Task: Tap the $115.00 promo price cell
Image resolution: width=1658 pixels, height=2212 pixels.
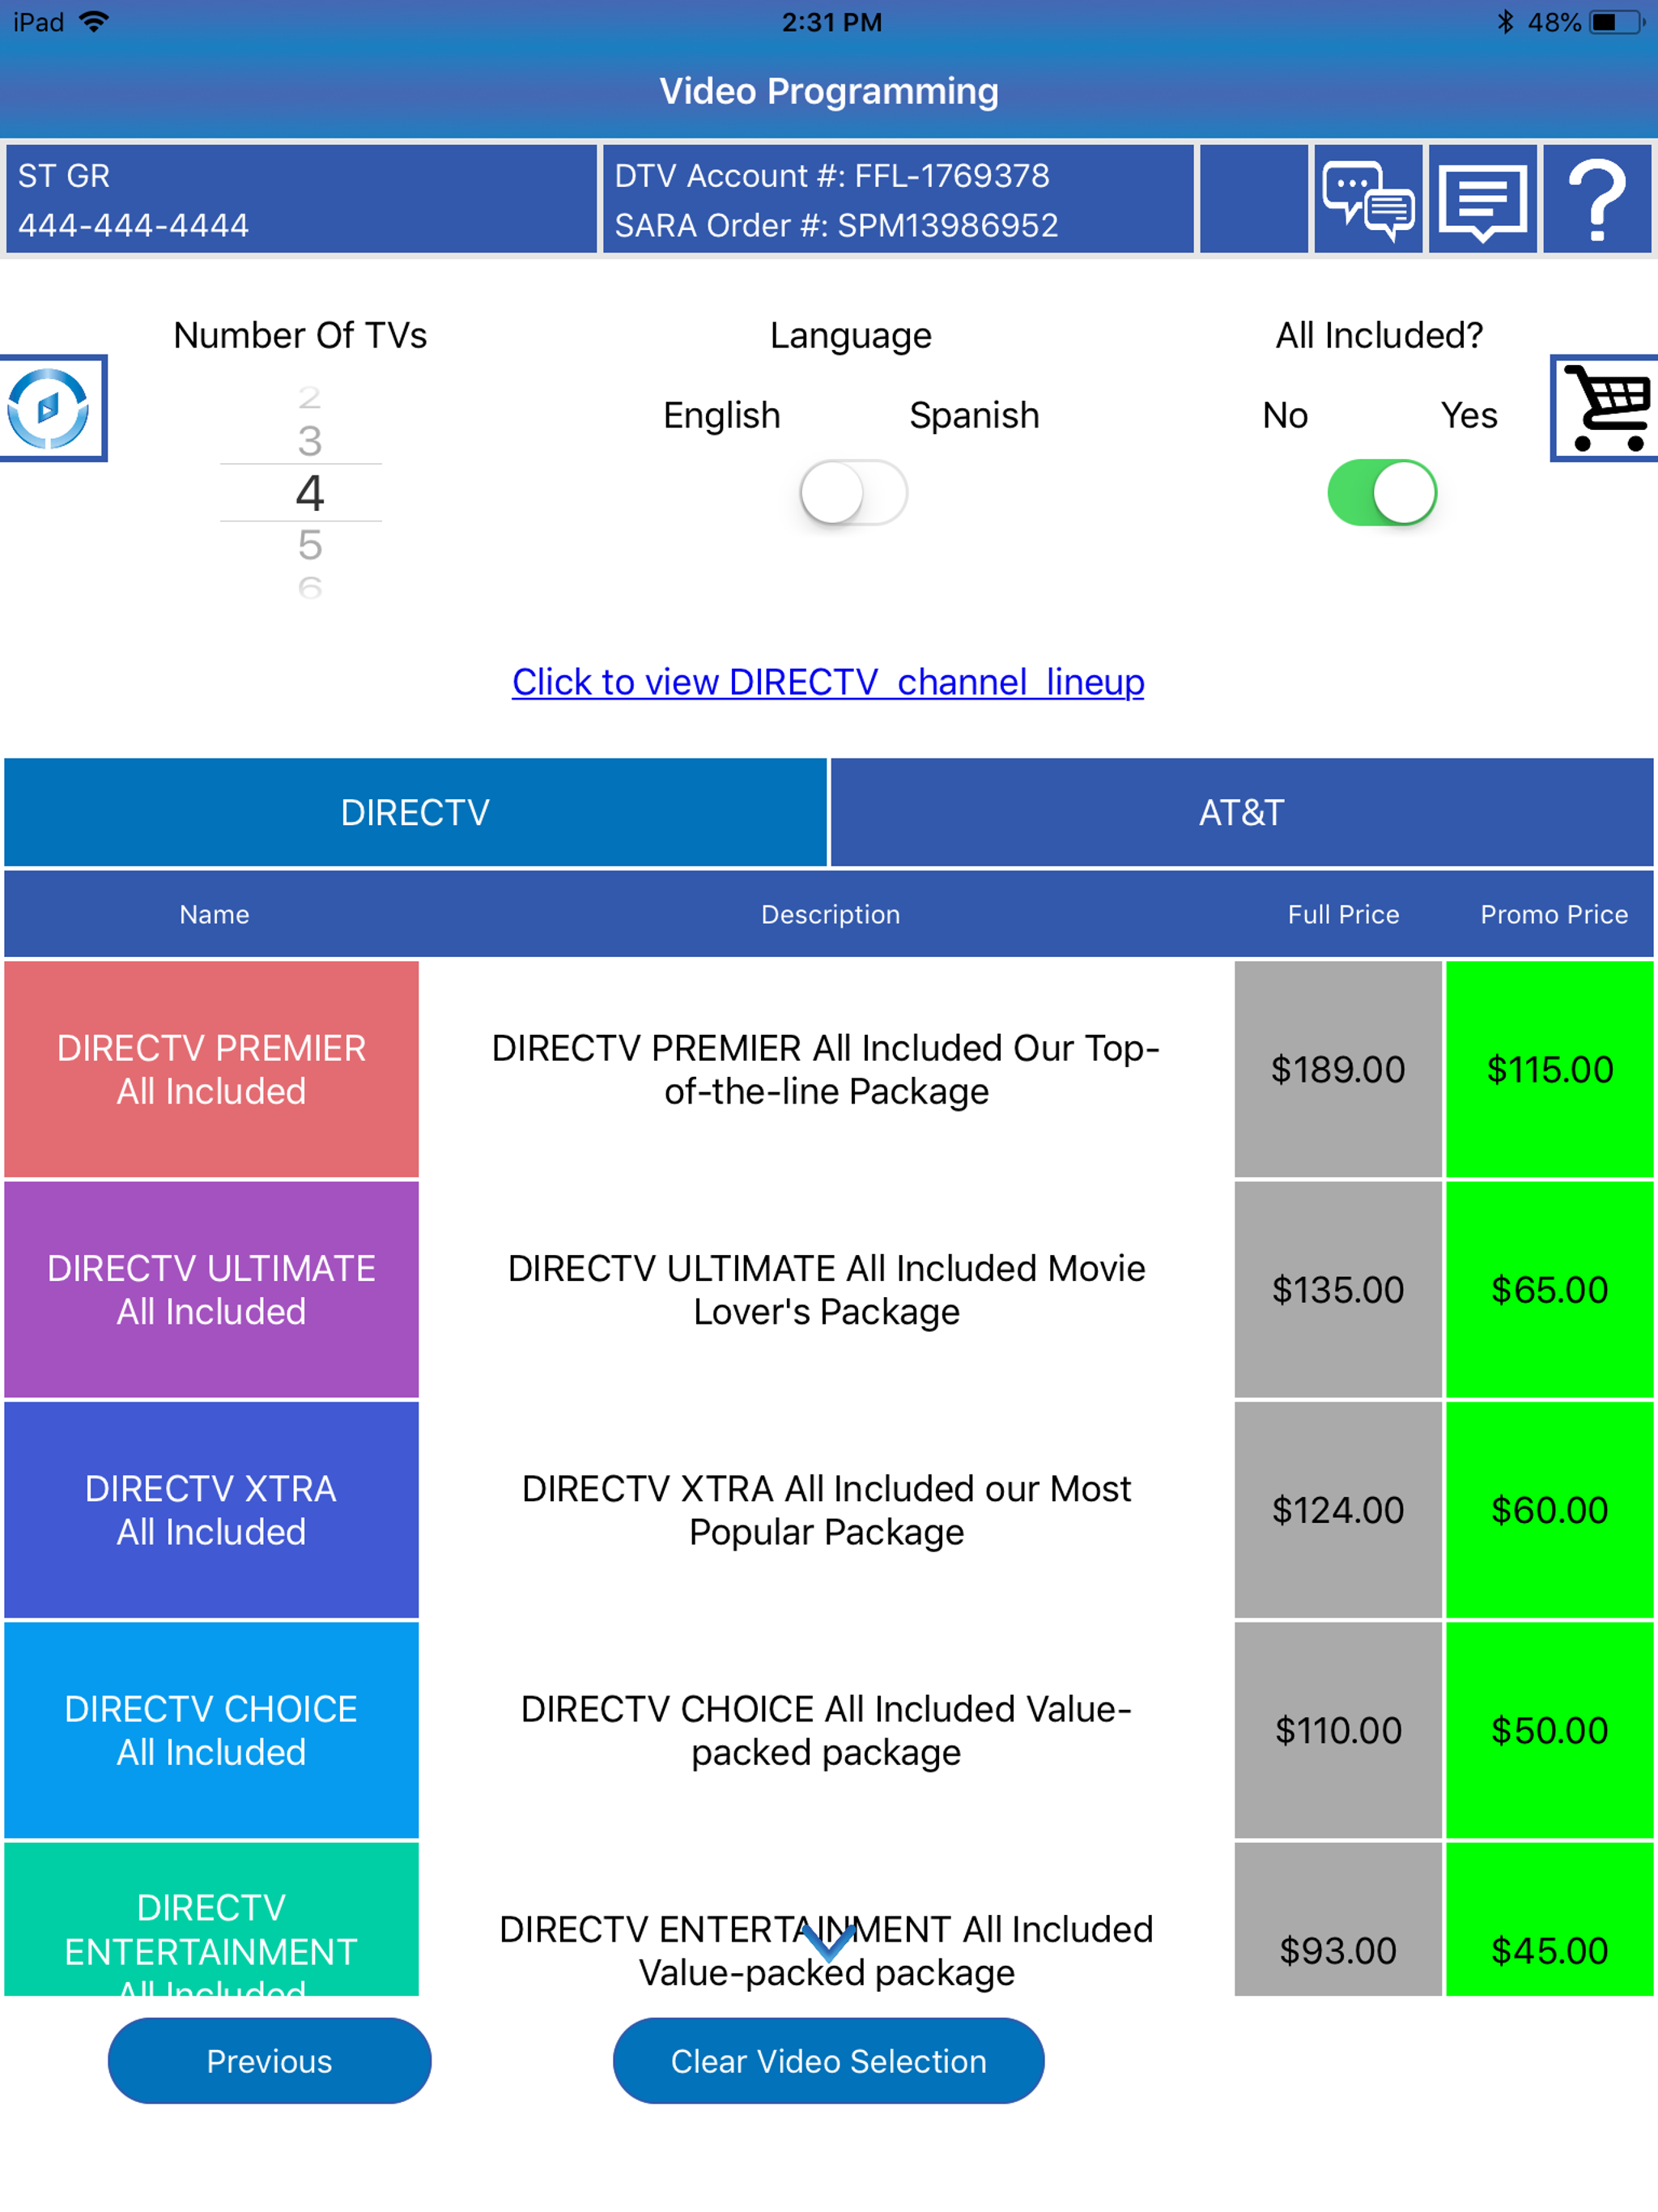Action: pyautogui.click(x=1549, y=1069)
